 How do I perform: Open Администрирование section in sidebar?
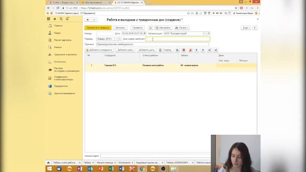pos(65,94)
